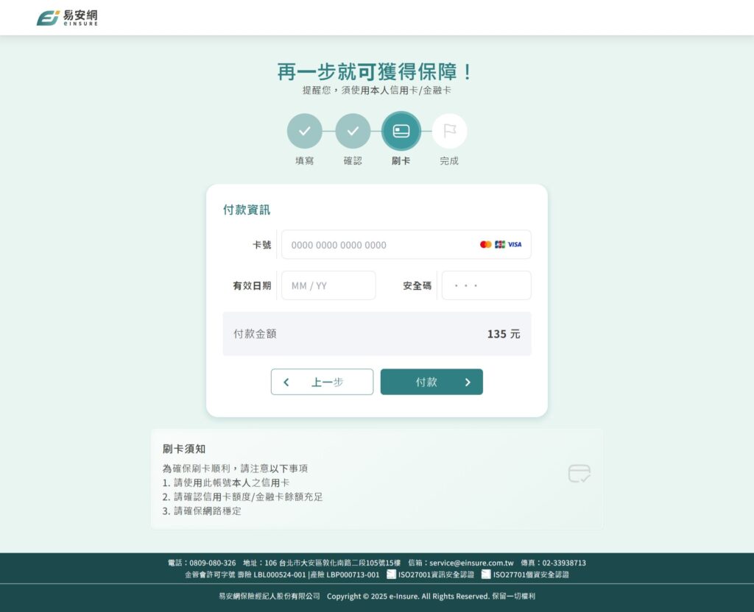Click the 付款金額 135 元 amount row
Image resolution: width=754 pixels, height=612 pixels.
click(376, 334)
